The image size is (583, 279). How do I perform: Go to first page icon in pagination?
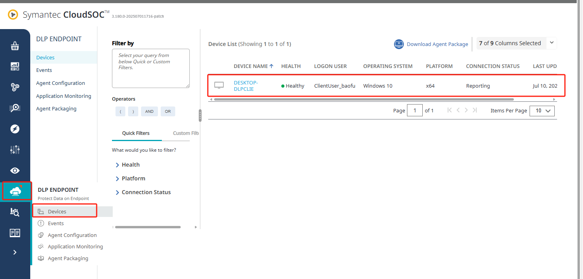450,110
